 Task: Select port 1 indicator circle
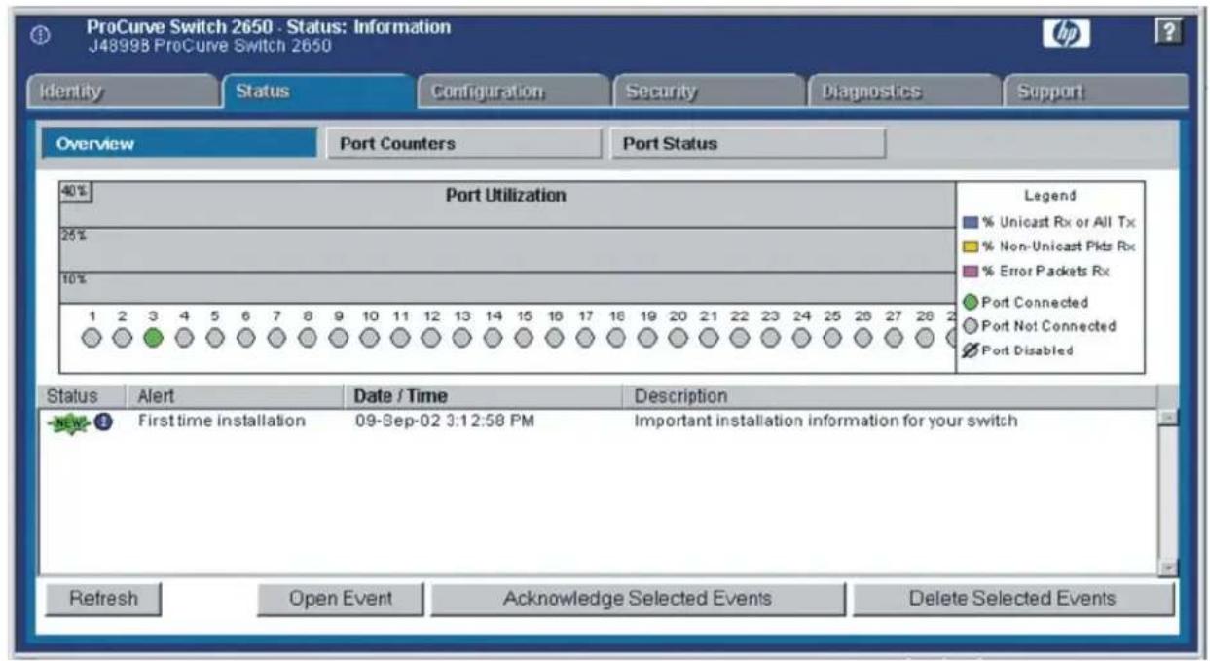92,338
